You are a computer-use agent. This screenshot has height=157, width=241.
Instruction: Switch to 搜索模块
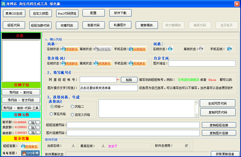coord(147,25)
